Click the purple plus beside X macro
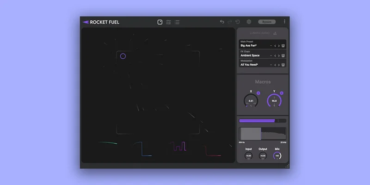 (x=259, y=93)
